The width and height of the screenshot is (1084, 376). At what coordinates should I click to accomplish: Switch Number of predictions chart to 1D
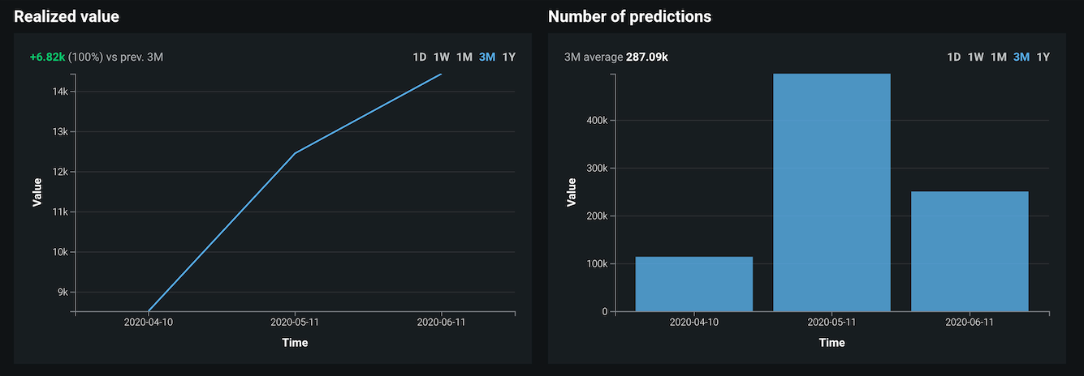click(x=954, y=57)
